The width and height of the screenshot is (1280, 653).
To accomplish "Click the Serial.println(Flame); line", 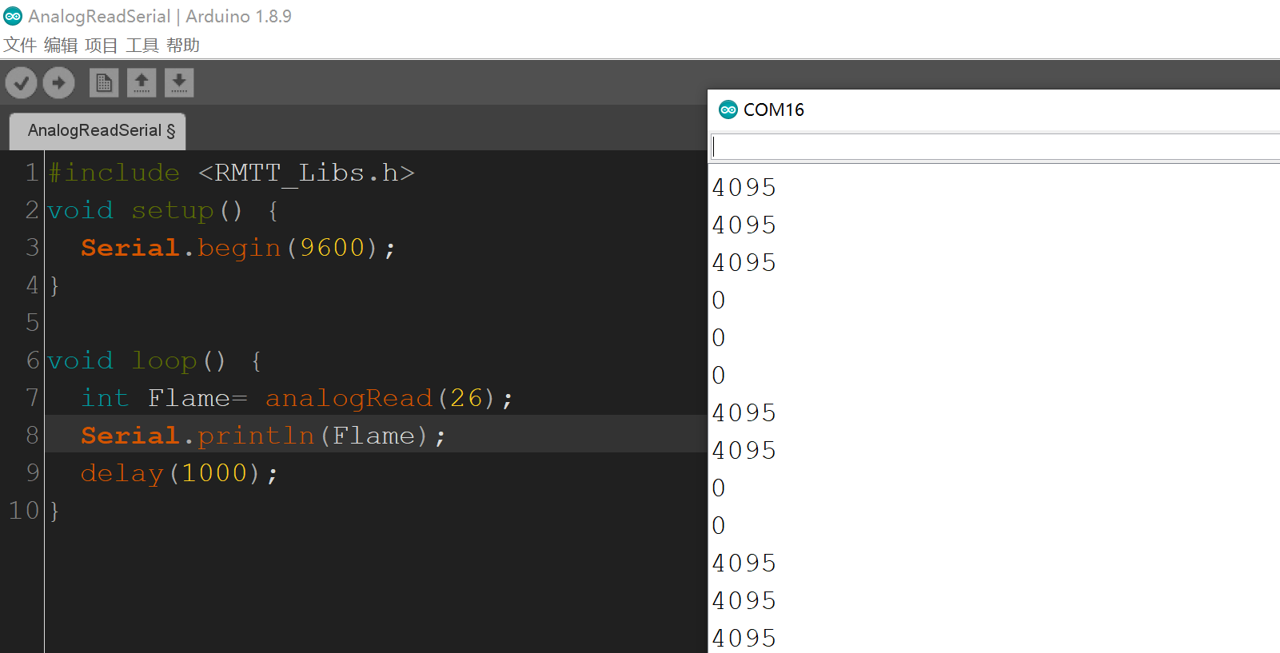I will 264,436.
